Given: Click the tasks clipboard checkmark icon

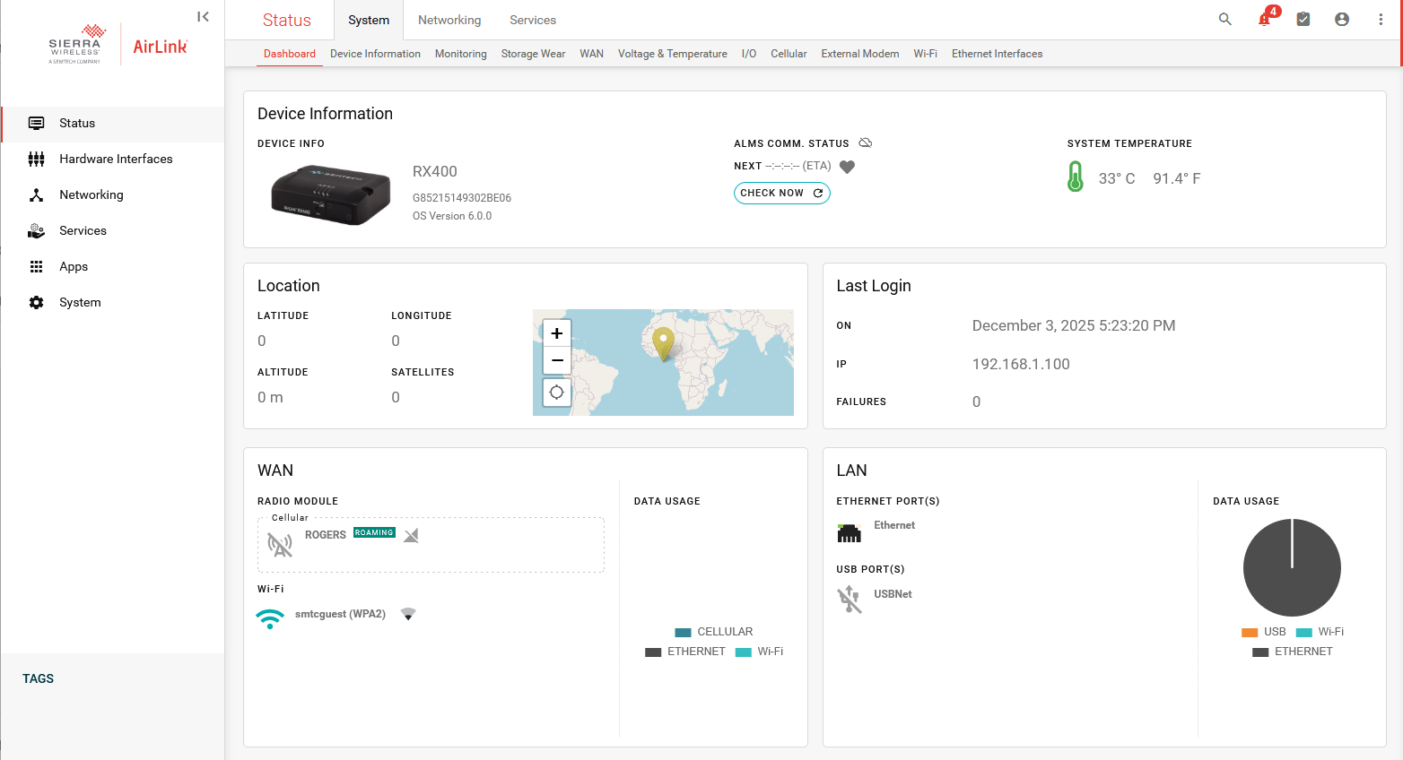Looking at the screenshot, I should pyautogui.click(x=1303, y=19).
